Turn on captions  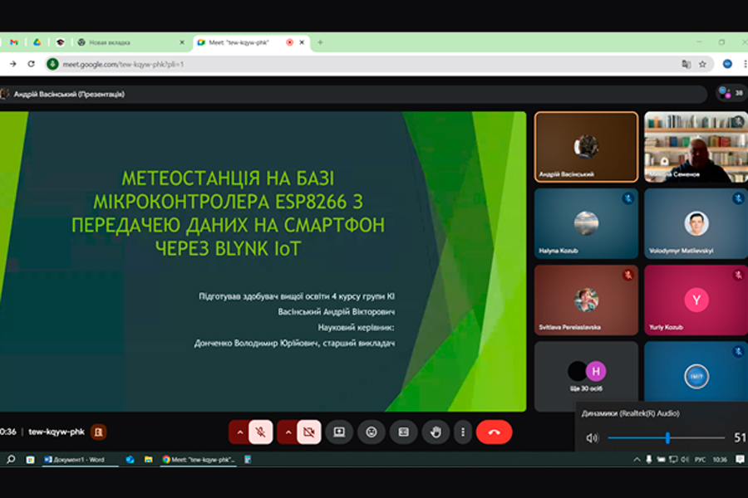click(404, 432)
